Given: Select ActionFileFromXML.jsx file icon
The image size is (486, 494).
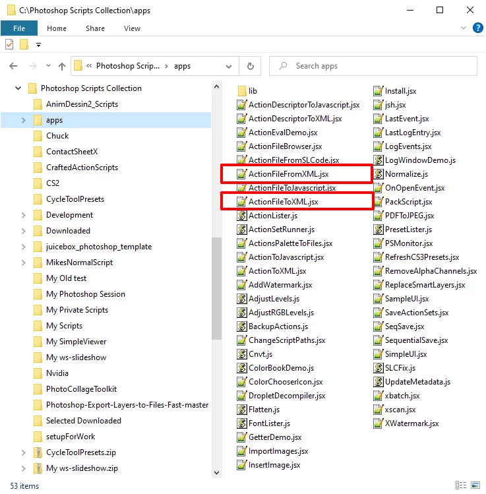Looking at the screenshot, I should pyautogui.click(x=241, y=174).
